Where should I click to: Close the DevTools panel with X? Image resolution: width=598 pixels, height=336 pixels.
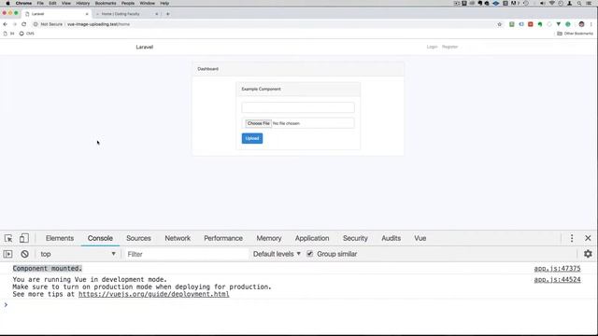[588, 238]
